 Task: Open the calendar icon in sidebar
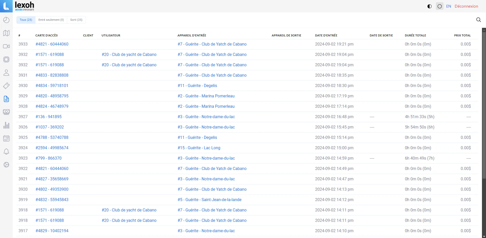[x=6, y=138]
